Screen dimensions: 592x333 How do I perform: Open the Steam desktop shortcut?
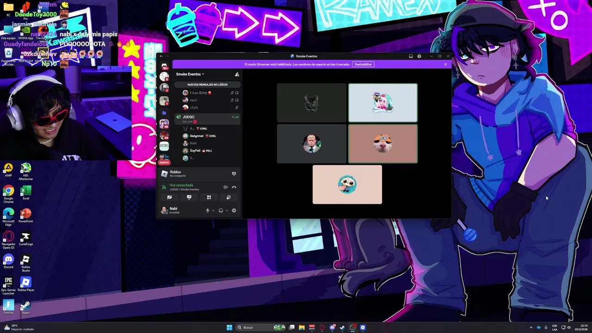point(26,308)
